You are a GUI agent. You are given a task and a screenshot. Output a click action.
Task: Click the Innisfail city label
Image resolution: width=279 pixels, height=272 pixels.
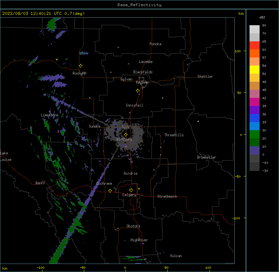click(x=134, y=105)
